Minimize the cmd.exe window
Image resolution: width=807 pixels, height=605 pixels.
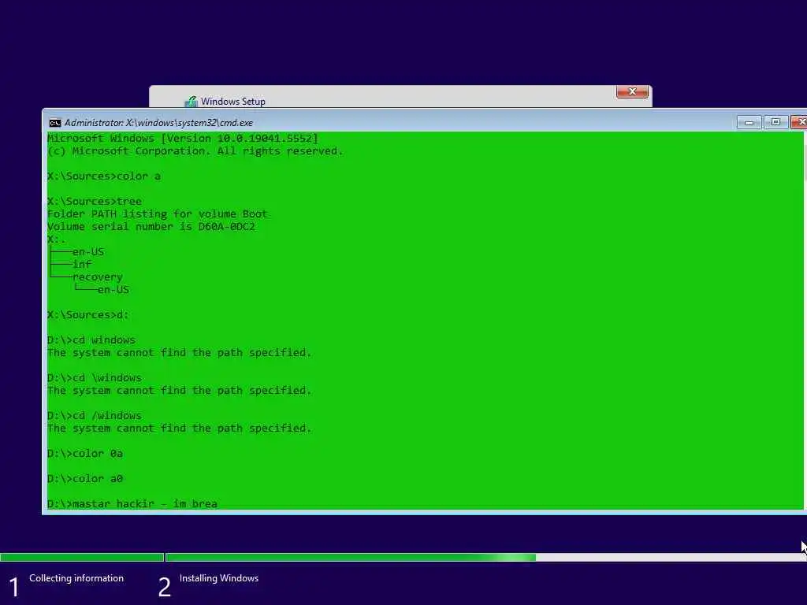(749, 122)
